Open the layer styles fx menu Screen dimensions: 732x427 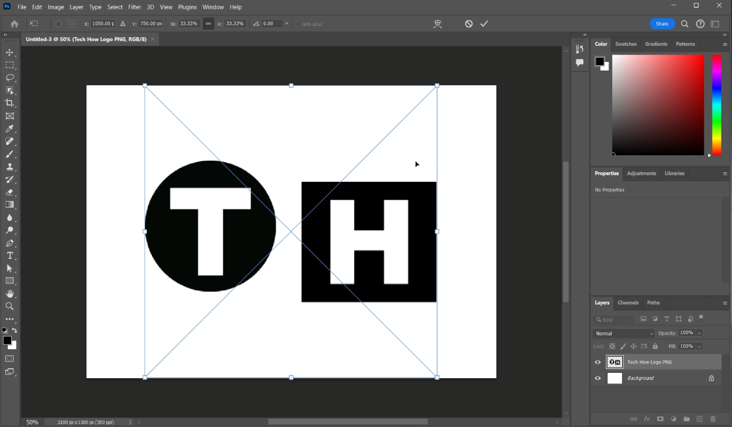pyautogui.click(x=647, y=419)
